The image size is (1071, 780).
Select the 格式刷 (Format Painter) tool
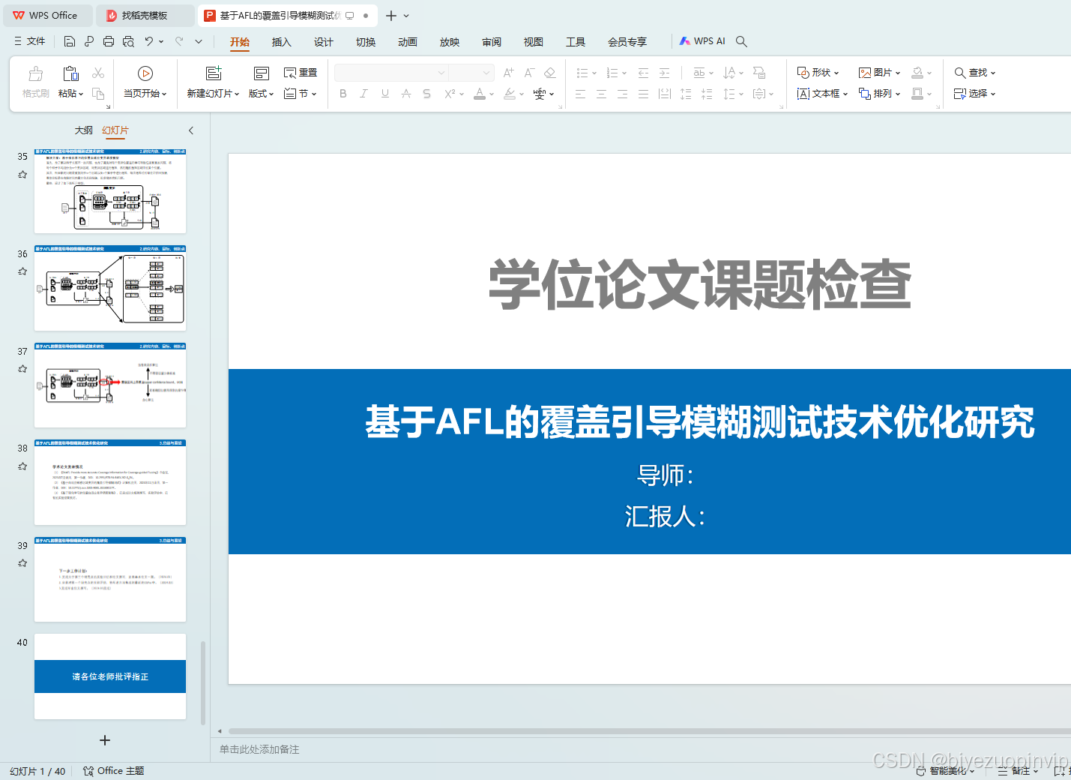coord(34,82)
